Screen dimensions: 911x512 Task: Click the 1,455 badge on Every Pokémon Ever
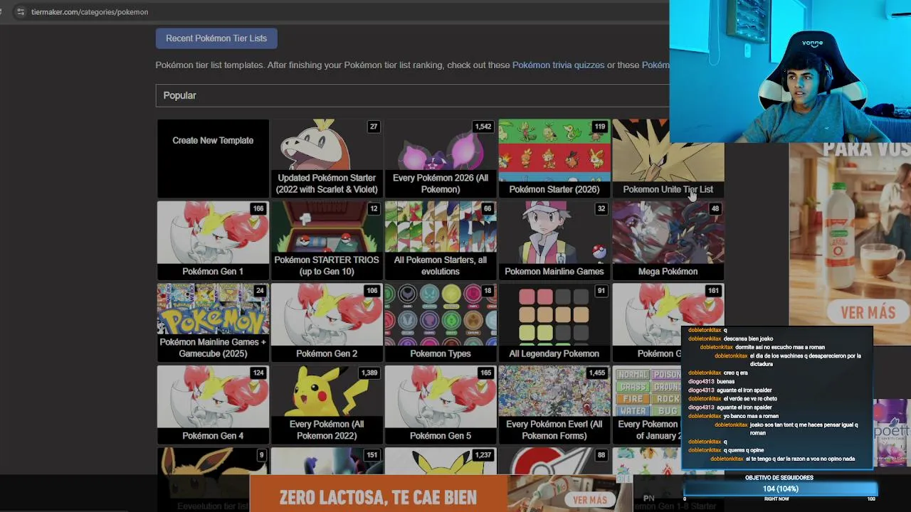(x=597, y=373)
